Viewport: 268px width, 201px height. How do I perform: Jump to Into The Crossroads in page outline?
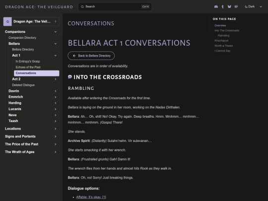[x=227, y=30]
